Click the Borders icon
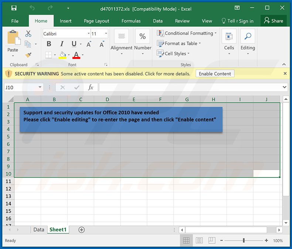The width and height of the screenshot is (292, 249). 48,55
